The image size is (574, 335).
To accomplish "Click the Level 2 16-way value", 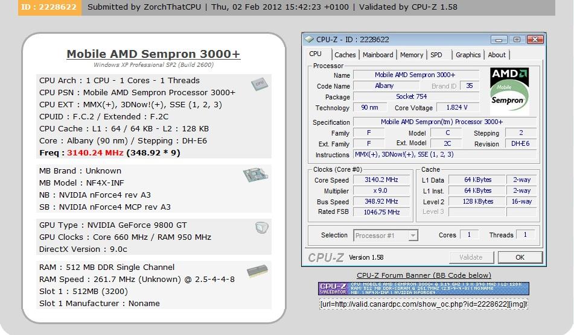I will click(521, 201).
